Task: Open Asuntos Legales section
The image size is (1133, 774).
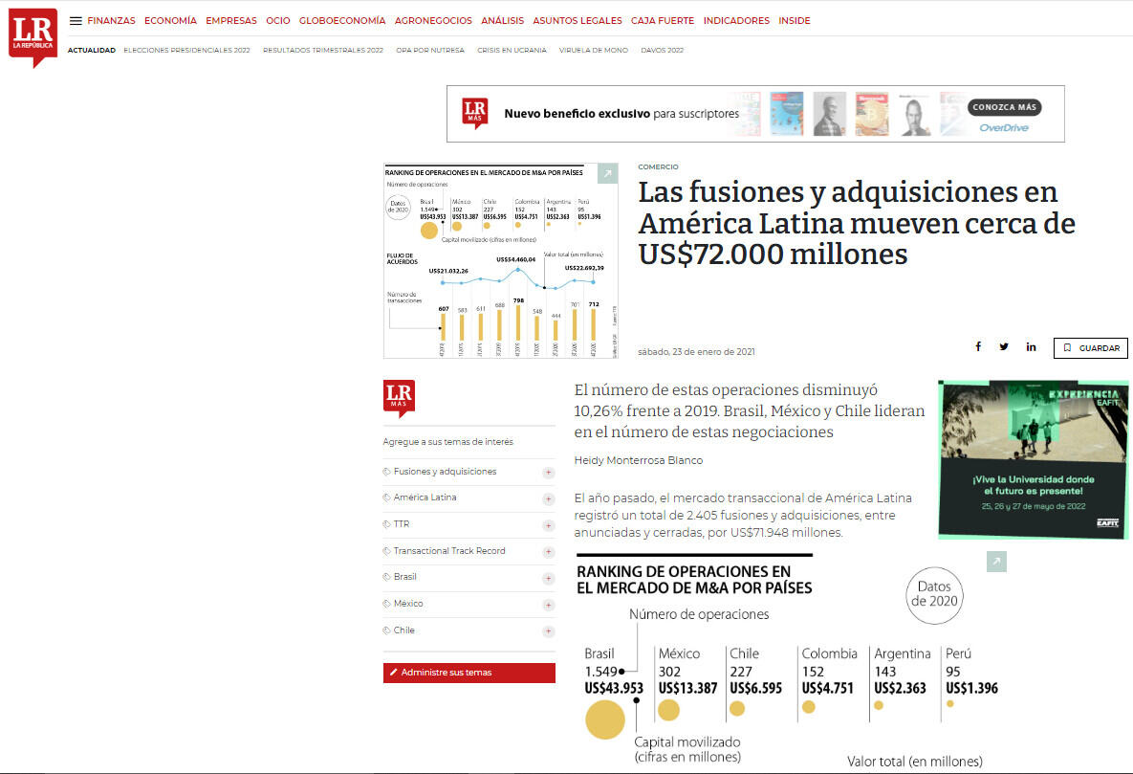Action: 577,21
